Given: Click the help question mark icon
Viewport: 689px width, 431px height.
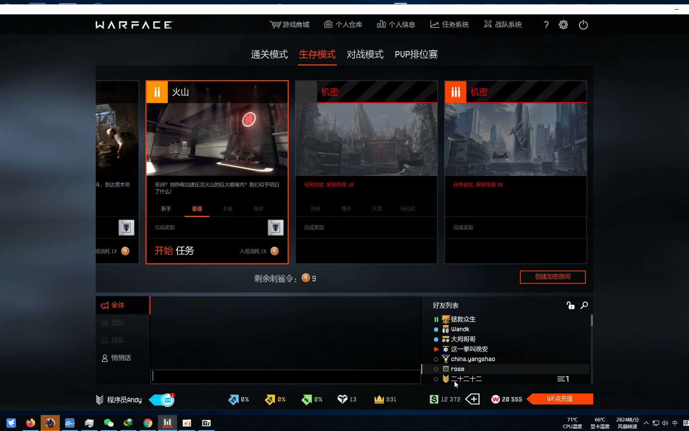Looking at the screenshot, I should click(x=546, y=25).
